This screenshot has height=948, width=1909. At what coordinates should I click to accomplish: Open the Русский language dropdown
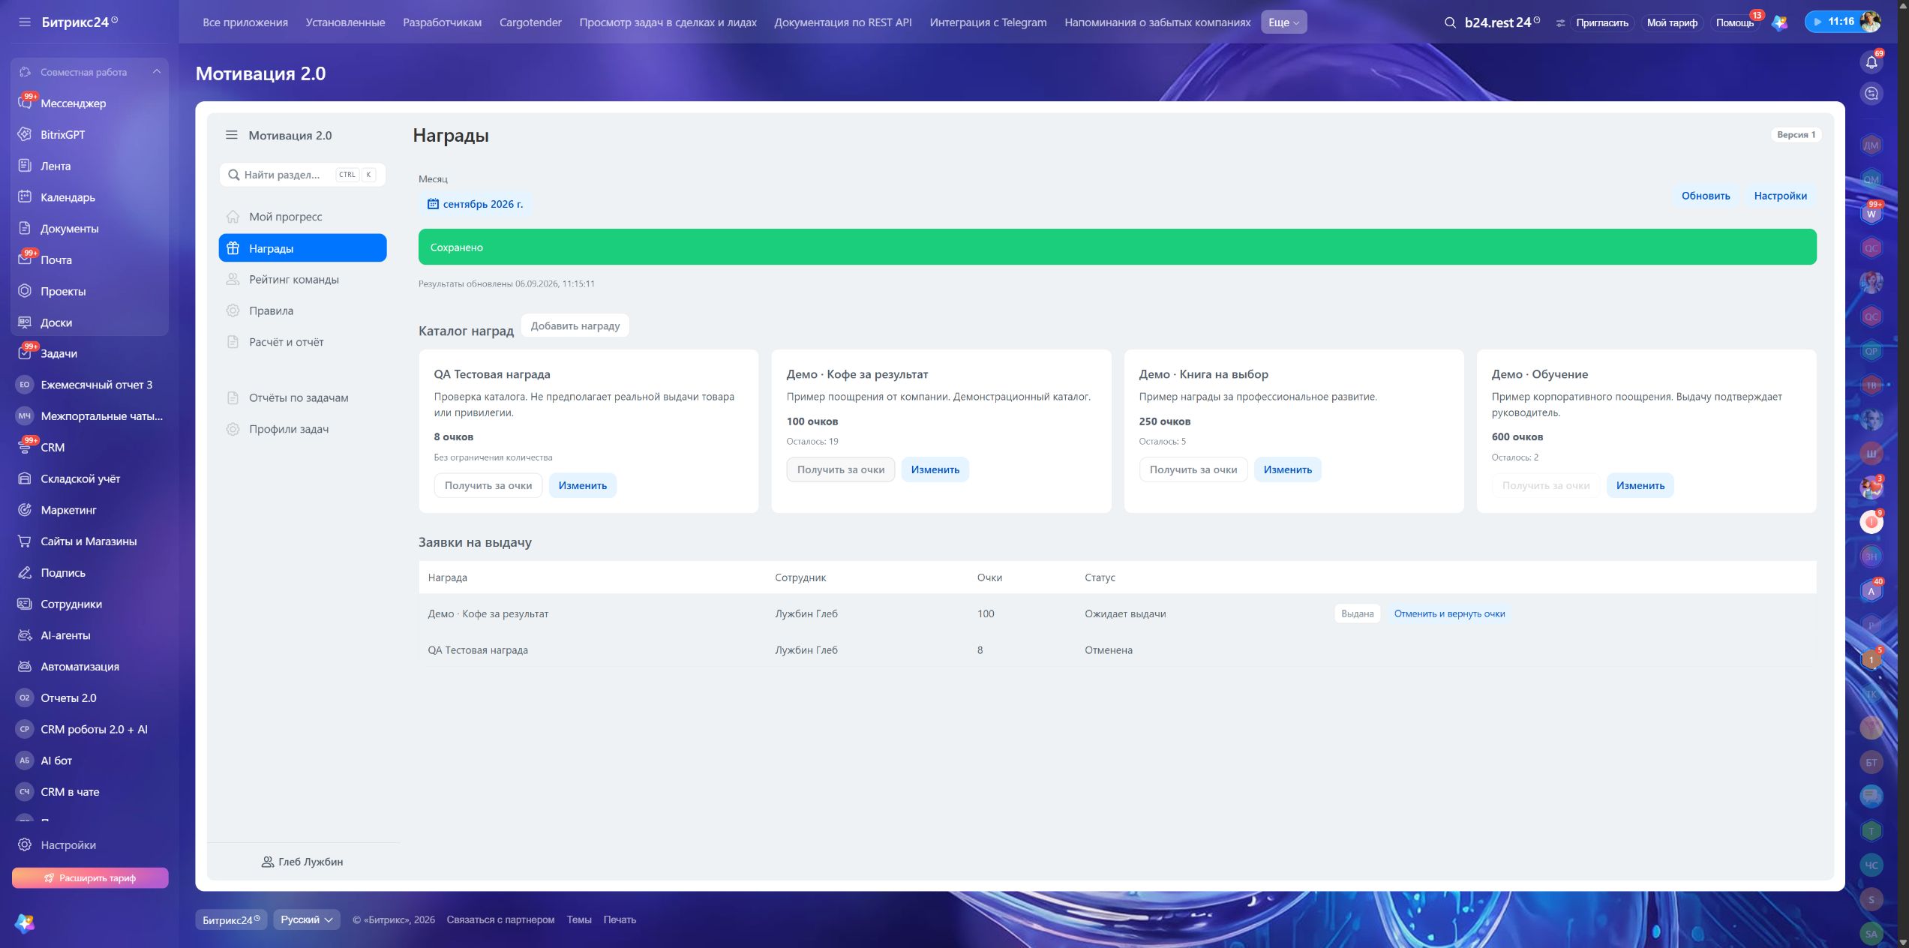point(307,920)
